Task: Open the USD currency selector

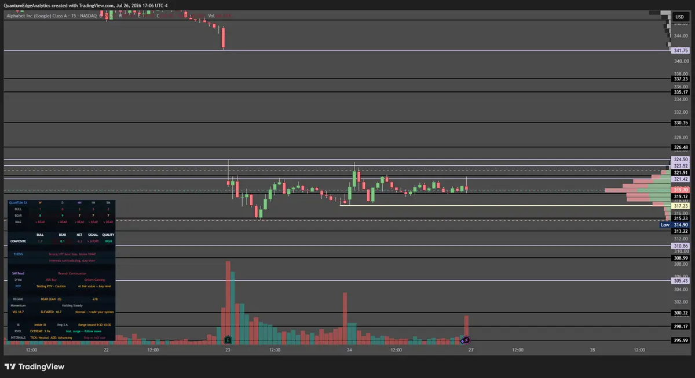Action: 679,17
